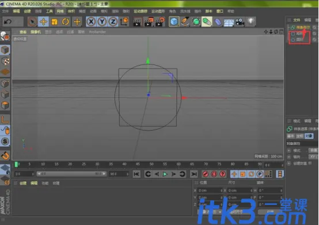Add a Camera object

[x=240, y=22]
